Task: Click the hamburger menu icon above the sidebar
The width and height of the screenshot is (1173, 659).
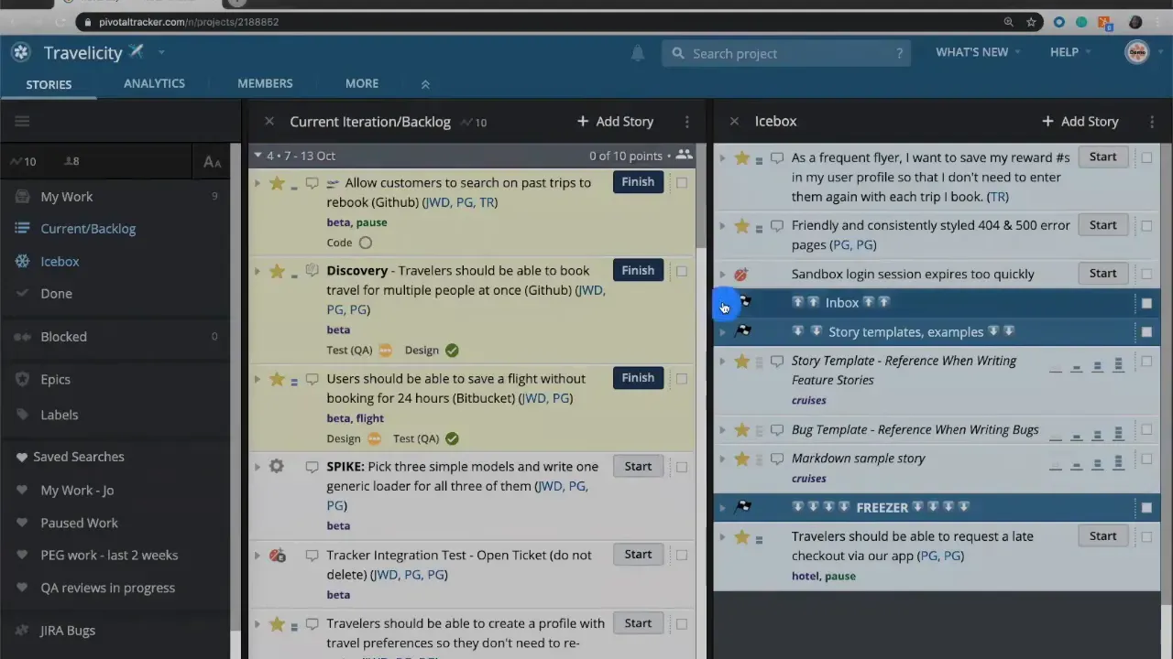Action: (22, 121)
